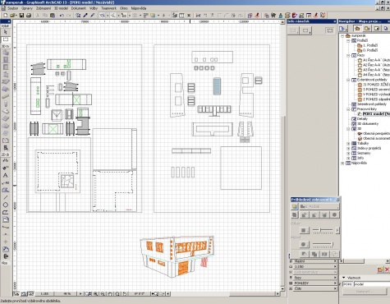Open the Soubor menu
The height and width of the screenshot is (304, 390).
click(12, 8)
